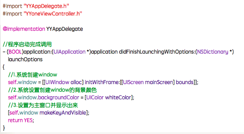Click the whiteColor method

(118, 97)
